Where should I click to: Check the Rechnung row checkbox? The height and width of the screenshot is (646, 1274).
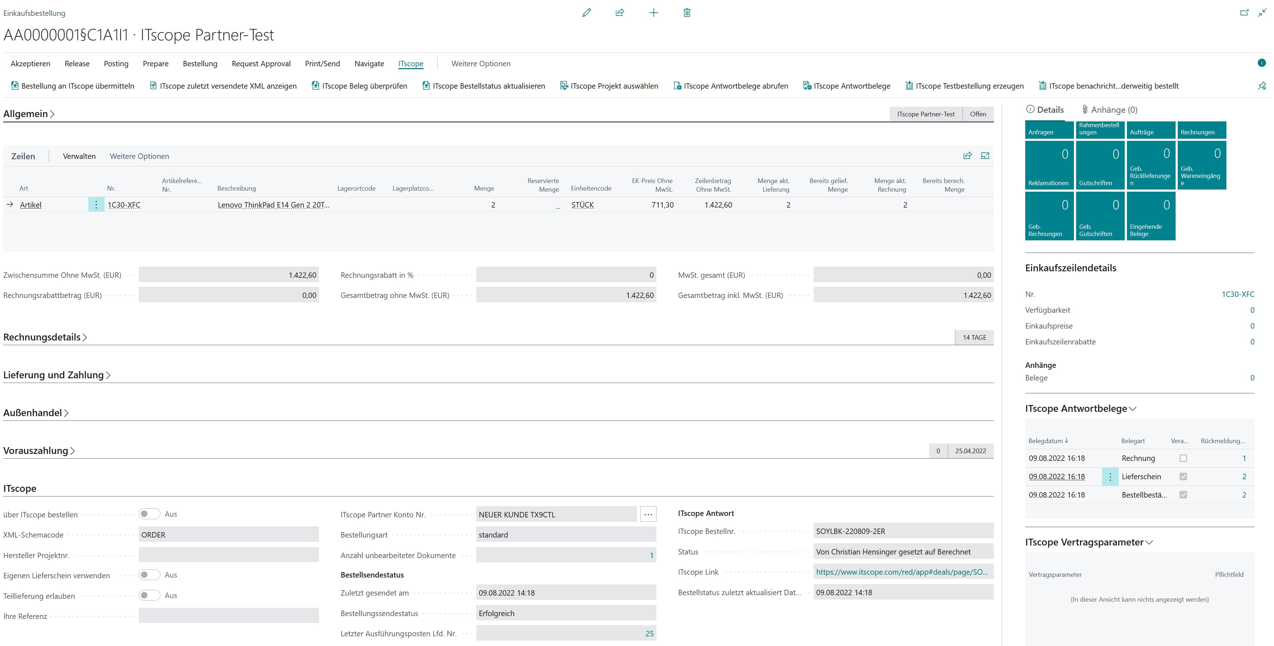[x=1183, y=458]
